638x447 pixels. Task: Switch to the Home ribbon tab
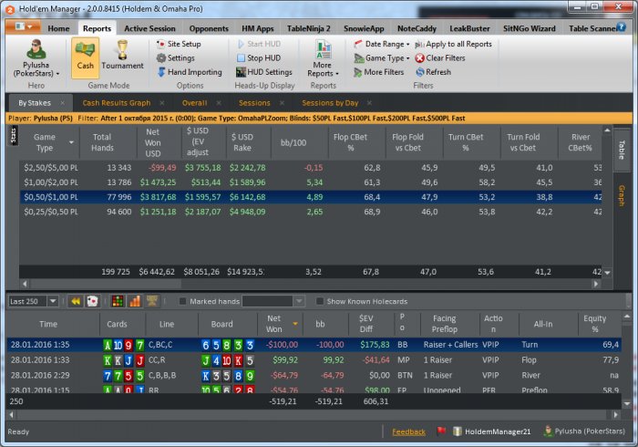(x=58, y=28)
